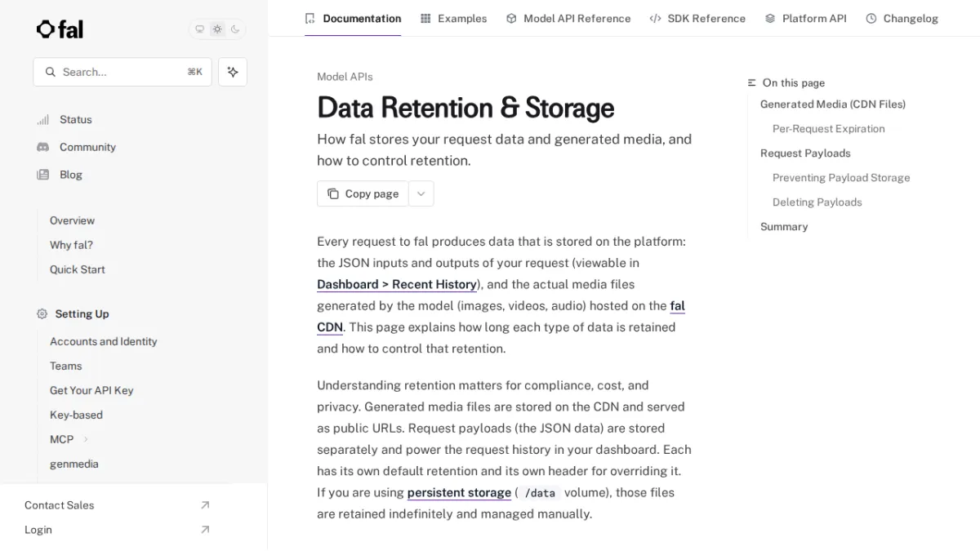
Task: Switch to dark theme
Action: tap(235, 29)
